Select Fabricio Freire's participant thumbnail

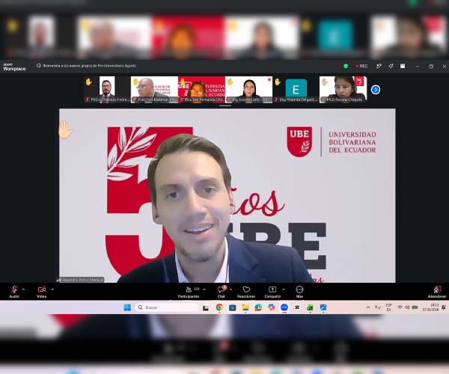click(107, 89)
